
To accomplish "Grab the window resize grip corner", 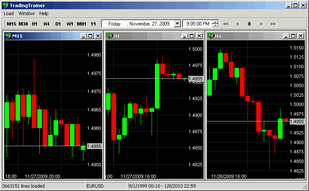I will click(304, 186).
